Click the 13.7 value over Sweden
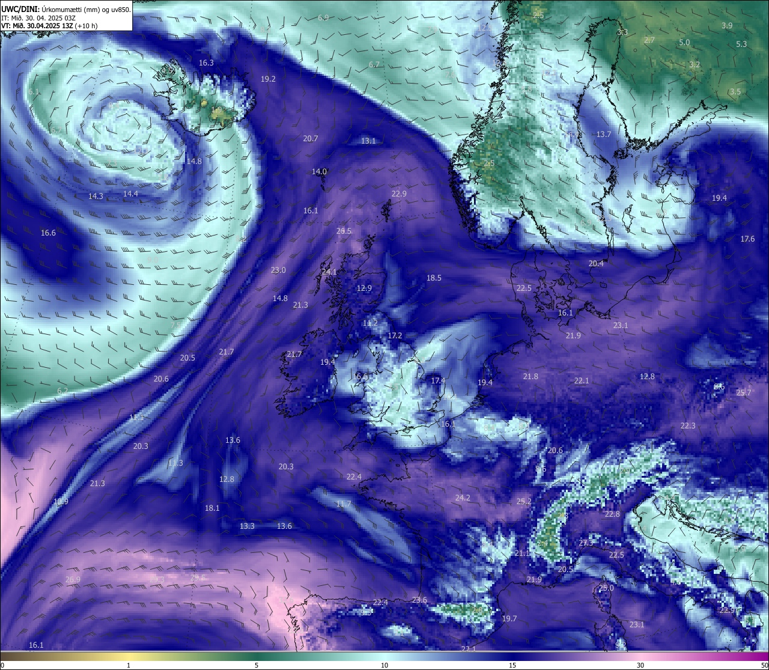The width and height of the screenshot is (769, 670). [603, 134]
